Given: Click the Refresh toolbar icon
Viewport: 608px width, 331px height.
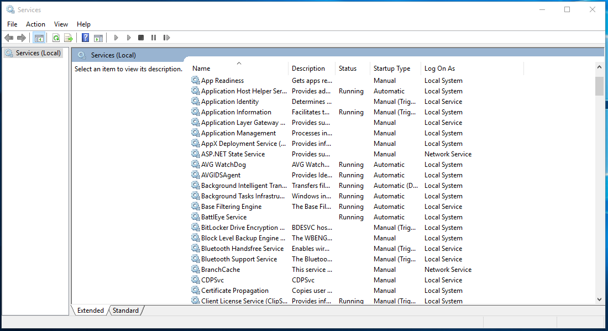Looking at the screenshot, I should click(x=56, y=38).
